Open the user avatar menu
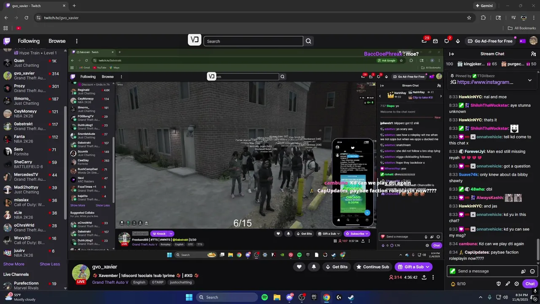The image size is (540, 304). [x=533, y=41]
